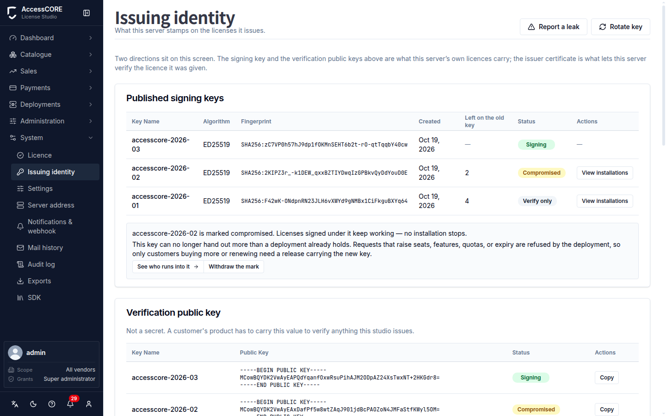The width and height of the screenshot is (666, 416).
Task: Expand the Catalogue menu chevron
Action: pyautogui.click(x=91, y=55)
